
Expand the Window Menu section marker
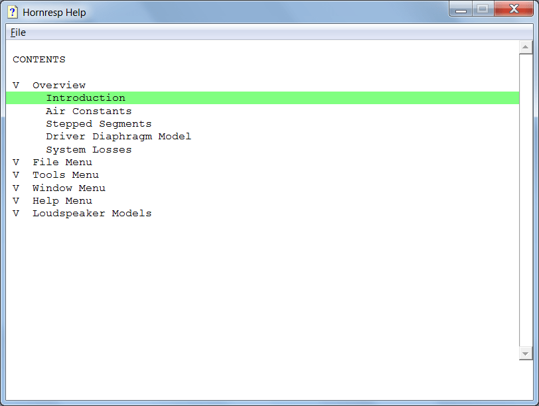coord(16,188)
